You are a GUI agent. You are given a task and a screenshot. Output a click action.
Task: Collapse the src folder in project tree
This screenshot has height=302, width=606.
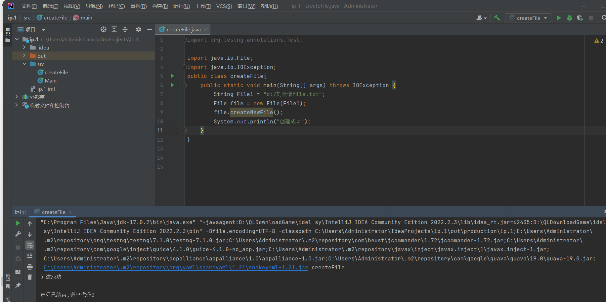pyautogui.click(x=24, y=64)
